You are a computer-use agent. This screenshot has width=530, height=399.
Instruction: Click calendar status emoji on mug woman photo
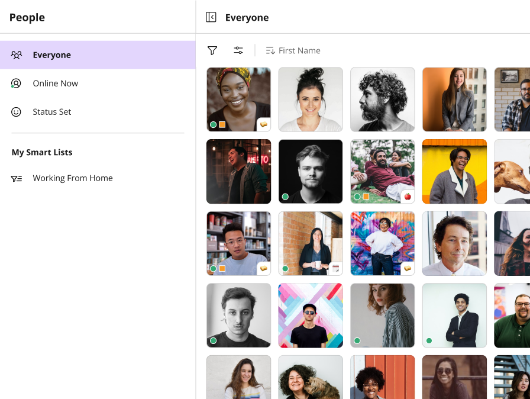click(x=335, y=269)
